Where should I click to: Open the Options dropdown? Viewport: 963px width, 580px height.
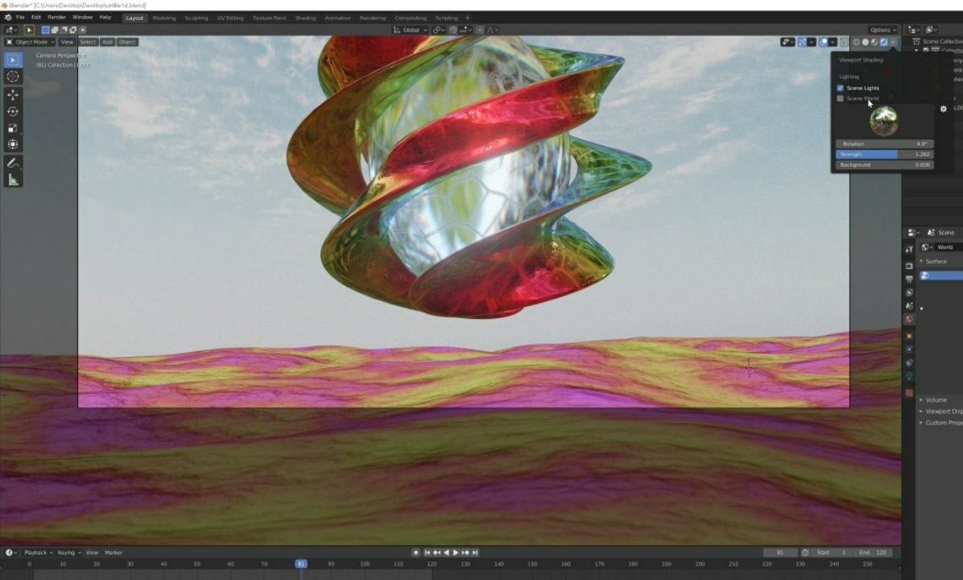tap(883, 30)
